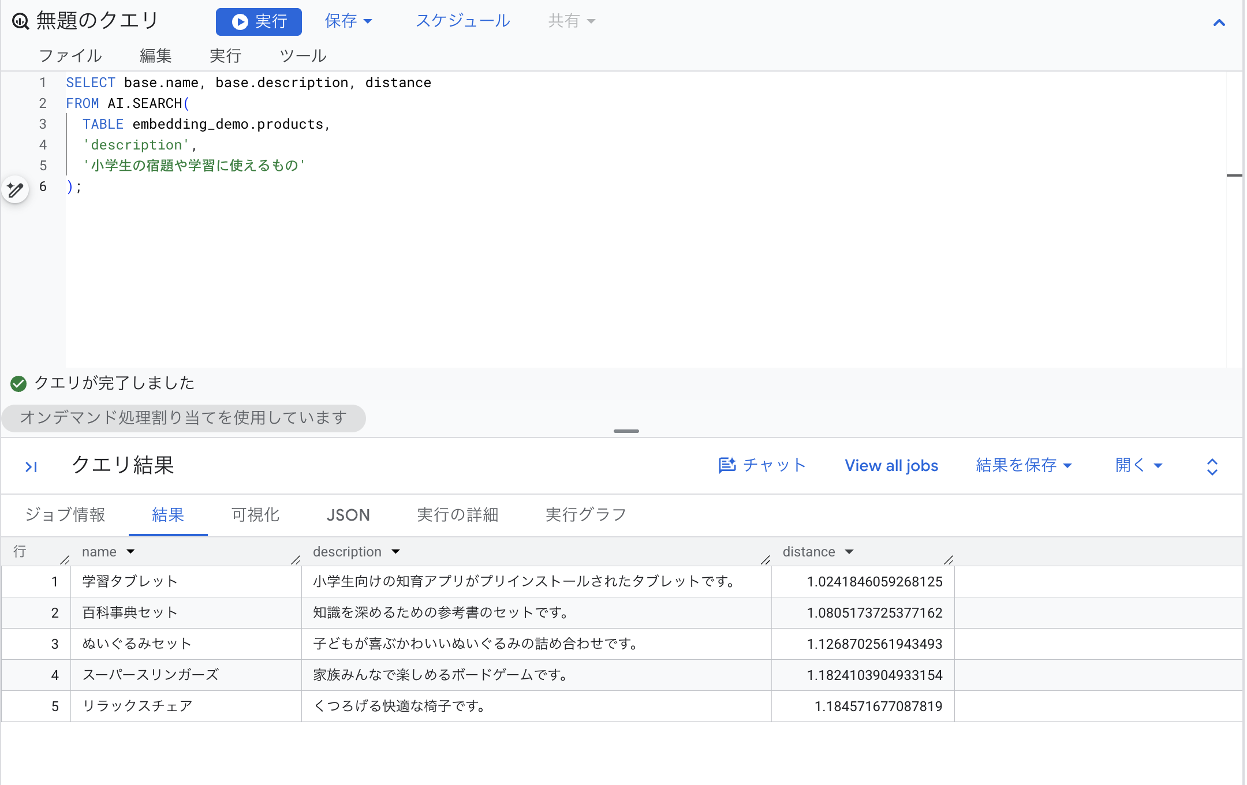Expand results pane with up-down chevron icon
This screenshot has width=1247, height=785.
pyautogui.click(x=1212, y=466)
